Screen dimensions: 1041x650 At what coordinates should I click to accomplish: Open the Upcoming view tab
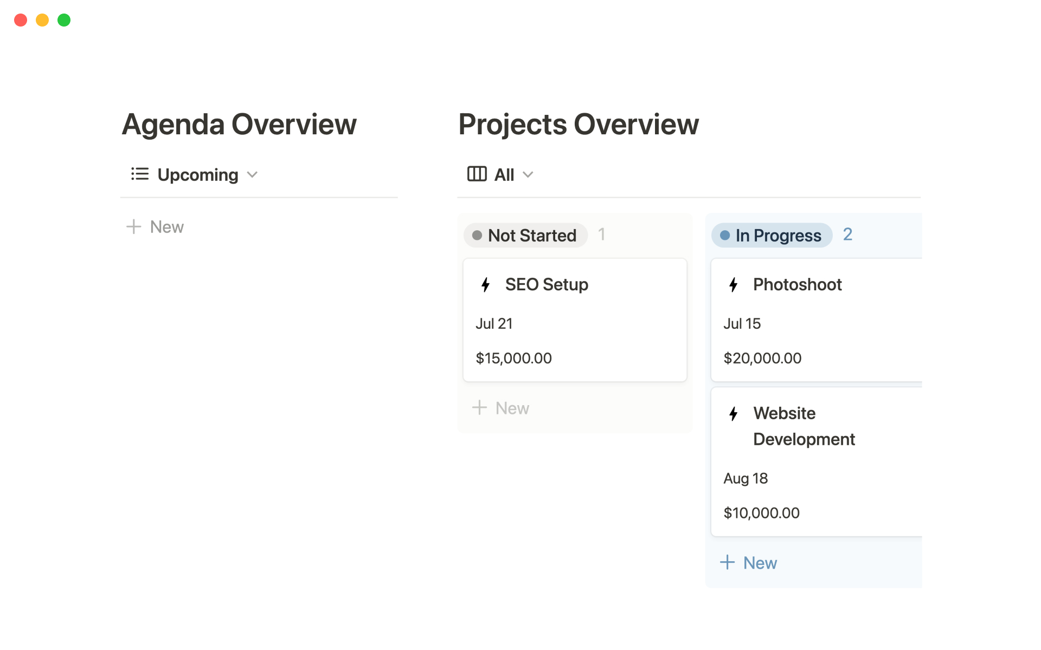click(197, 175)
